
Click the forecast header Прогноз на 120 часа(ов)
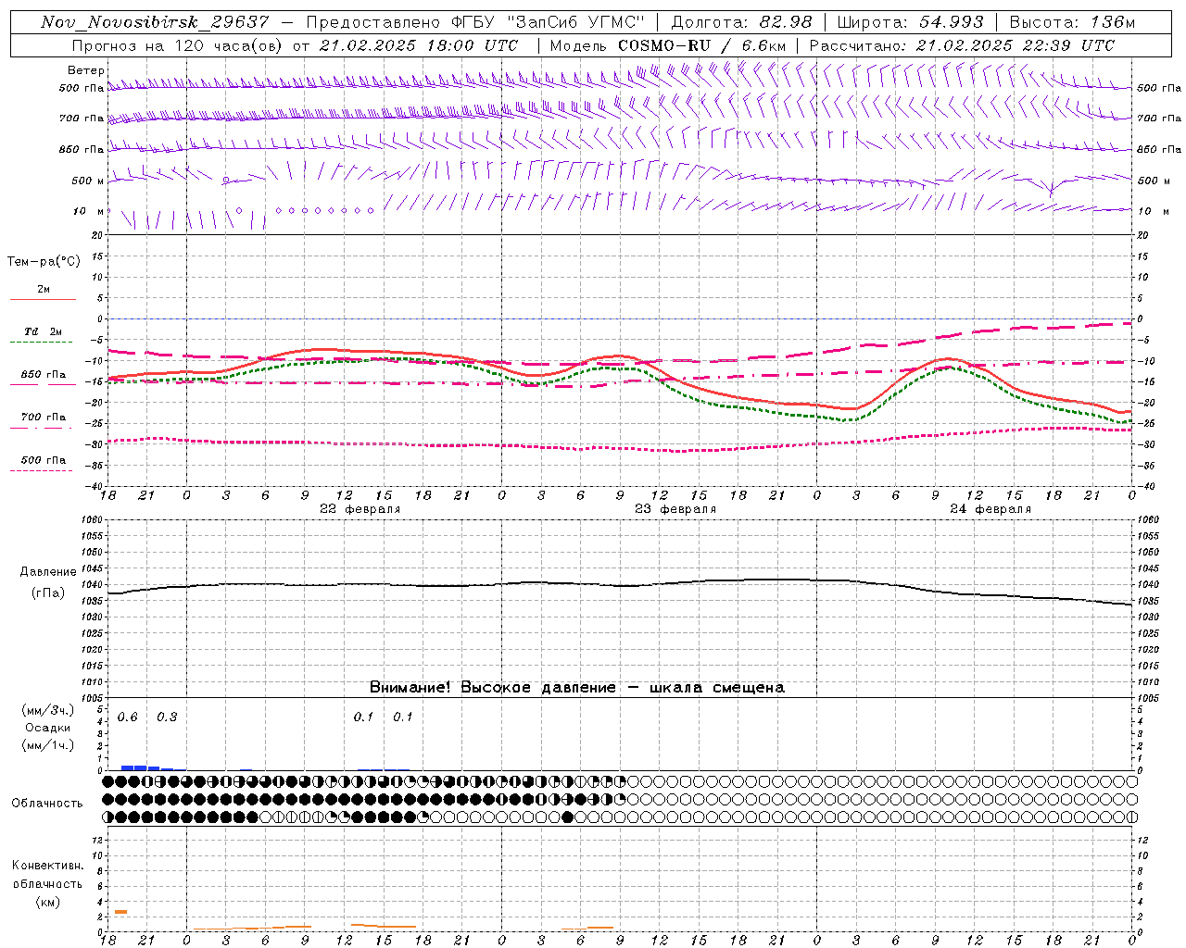(178, 45)
